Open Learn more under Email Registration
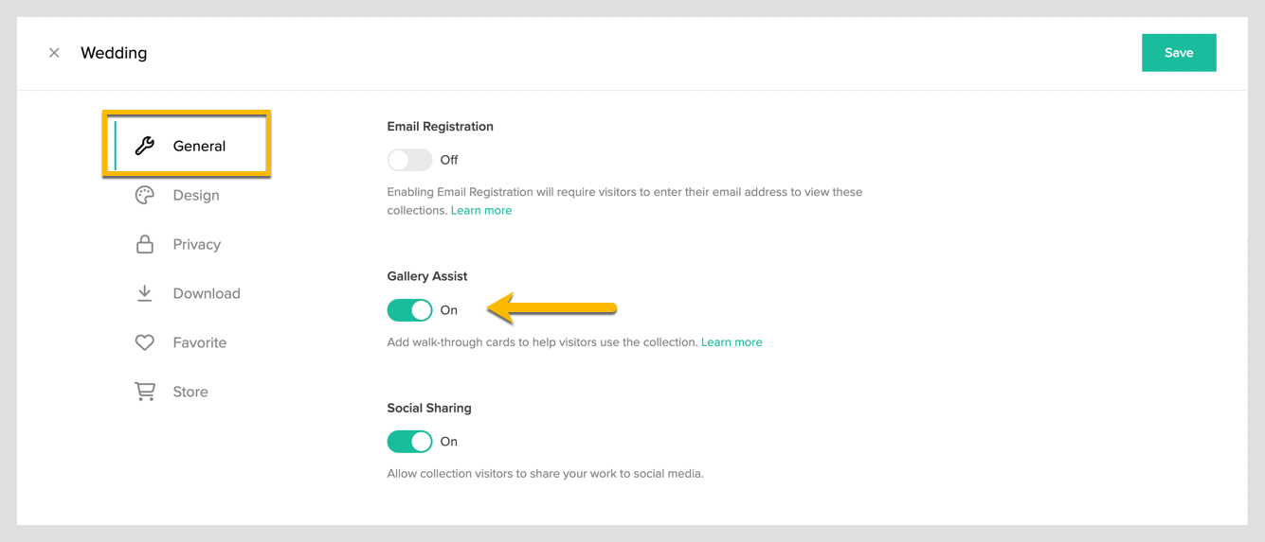This screenshot has height=542, width=1265. tap(481, 211)
